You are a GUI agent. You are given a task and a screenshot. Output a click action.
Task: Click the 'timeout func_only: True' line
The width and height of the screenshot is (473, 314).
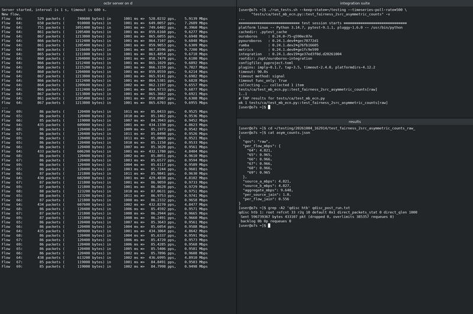263,81
